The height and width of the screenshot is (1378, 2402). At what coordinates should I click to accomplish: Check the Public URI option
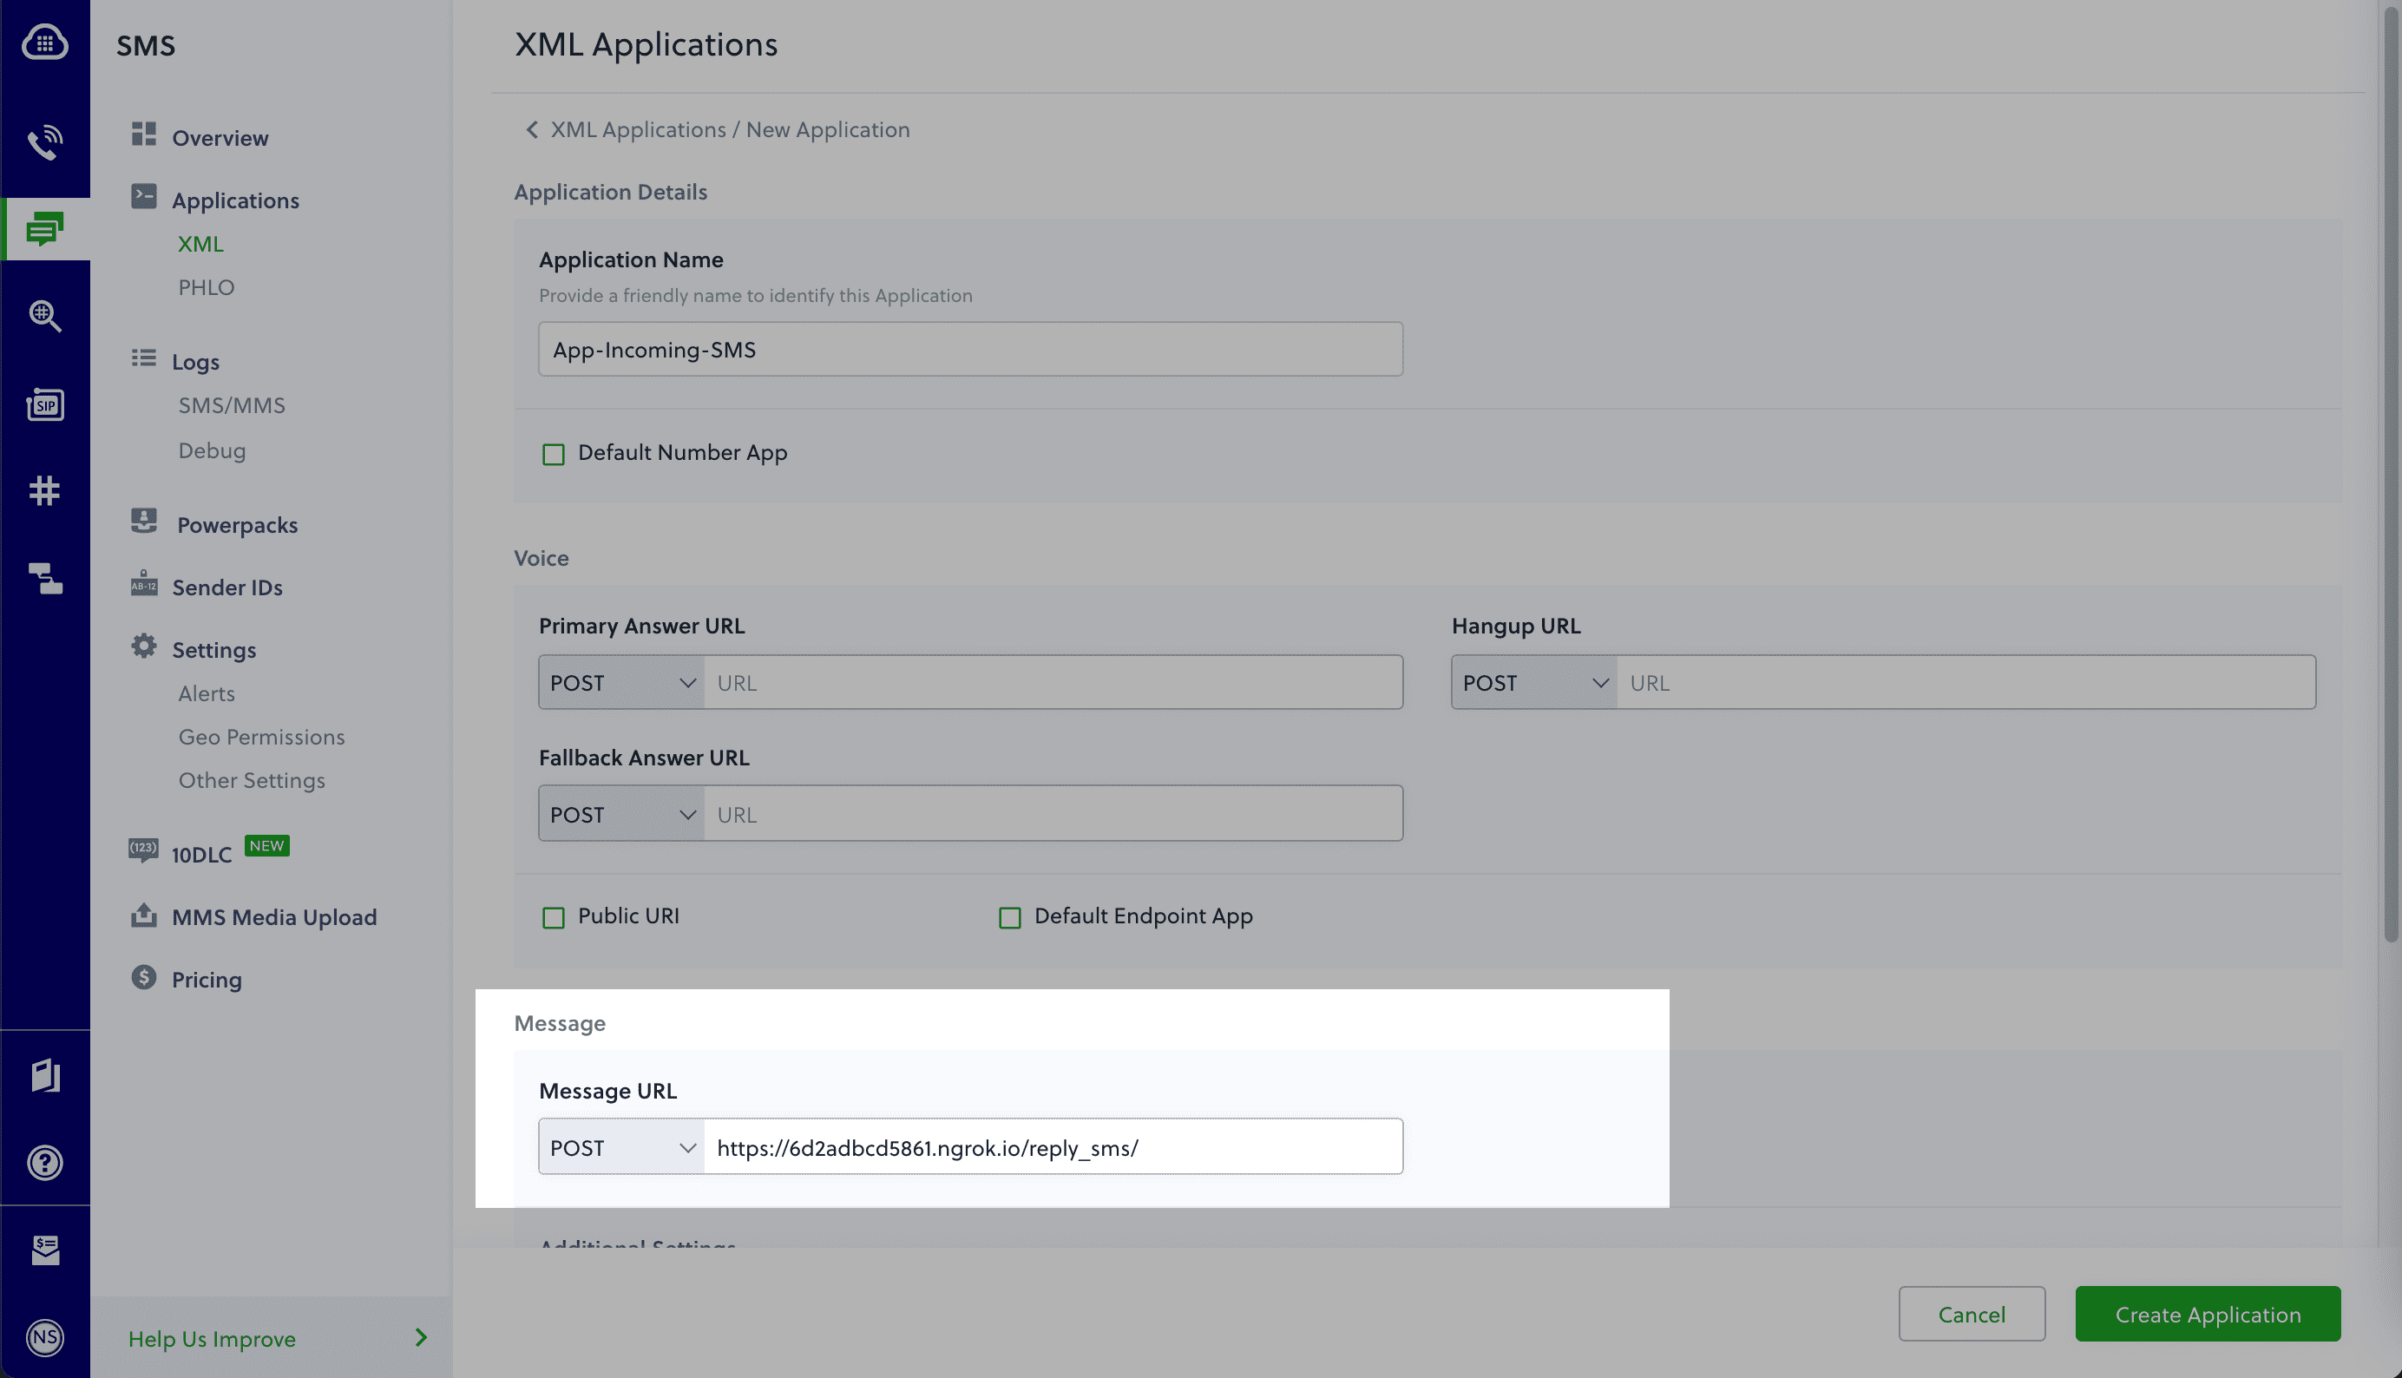click(x=553, y=916)
